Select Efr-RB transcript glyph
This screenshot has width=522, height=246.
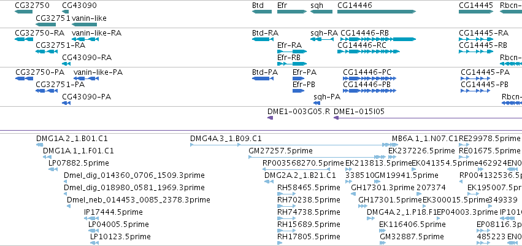292,64
